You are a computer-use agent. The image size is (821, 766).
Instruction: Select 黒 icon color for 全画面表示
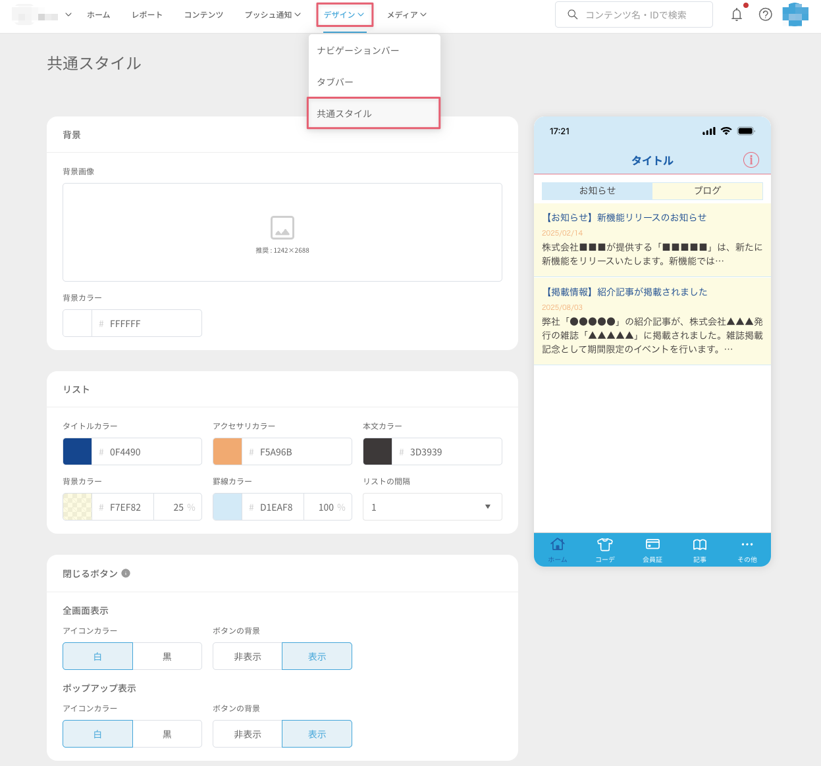tap(167, 656)
